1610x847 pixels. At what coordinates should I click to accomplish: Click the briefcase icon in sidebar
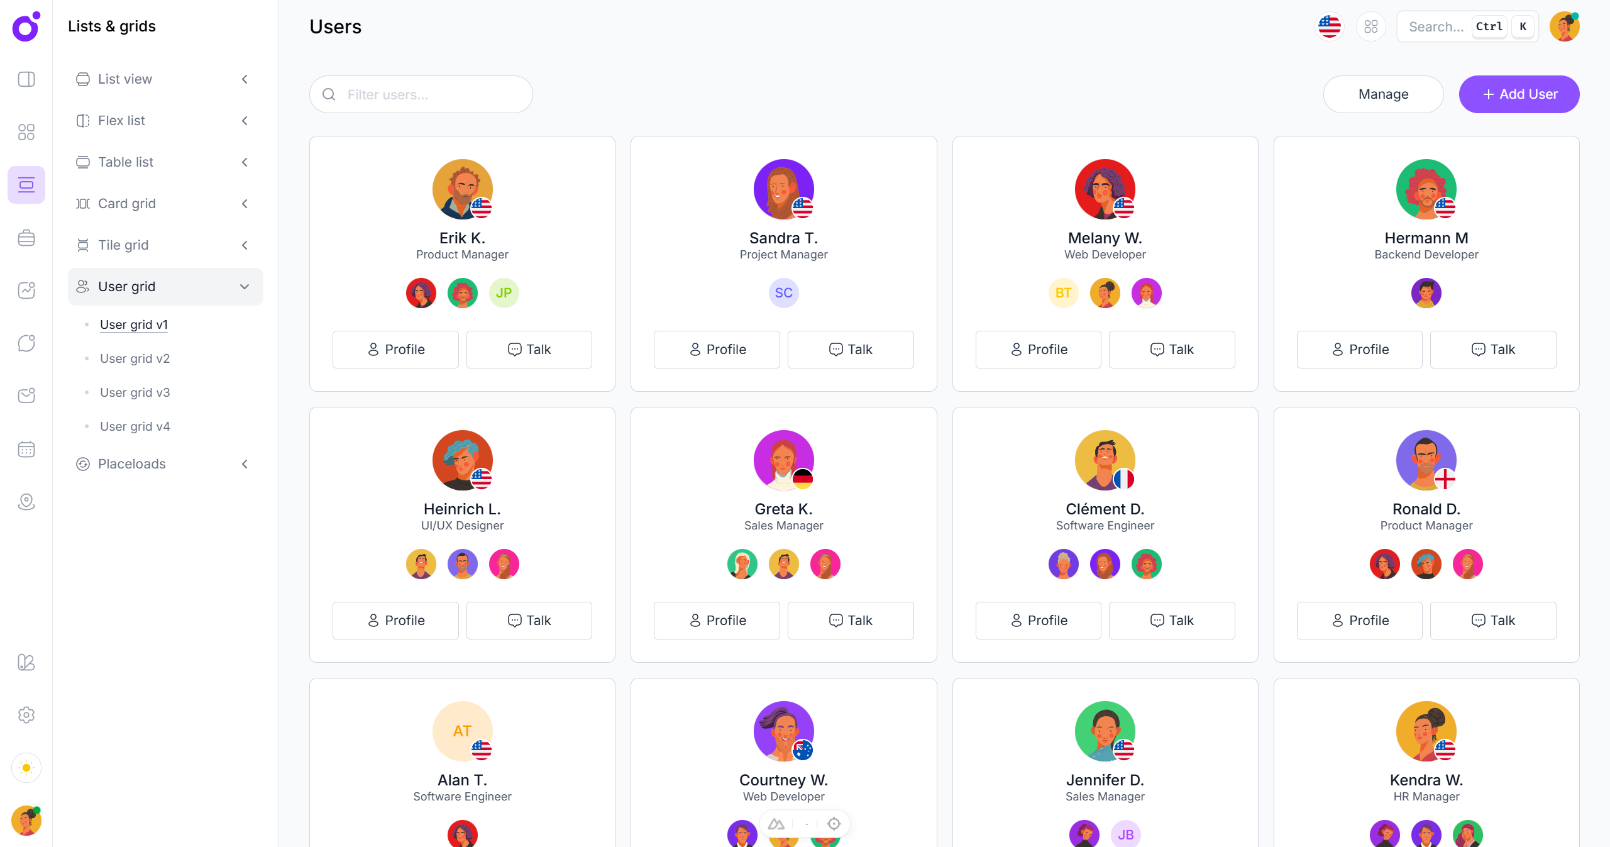(x=26, y=238)
